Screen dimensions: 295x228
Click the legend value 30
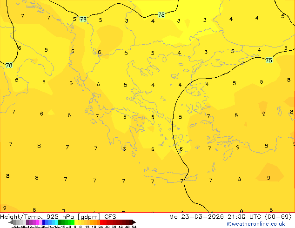(107, 227)
